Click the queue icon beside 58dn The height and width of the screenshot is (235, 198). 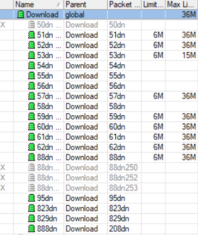coord(32,107)
